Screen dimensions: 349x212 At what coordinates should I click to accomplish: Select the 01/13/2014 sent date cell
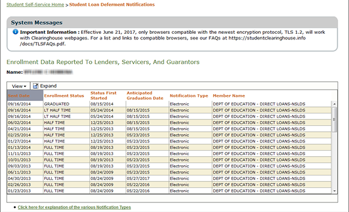[x=25, y=148]
